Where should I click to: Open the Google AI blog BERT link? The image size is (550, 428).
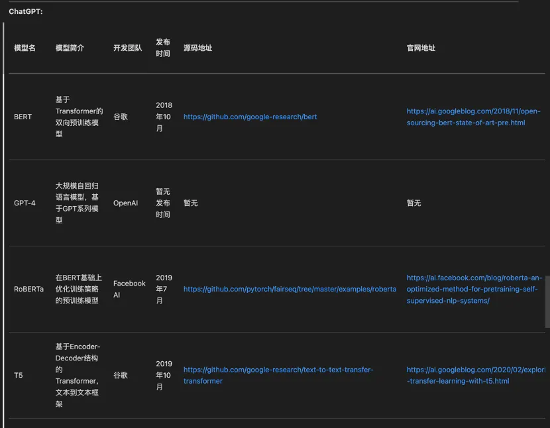(x=473, y=117)
